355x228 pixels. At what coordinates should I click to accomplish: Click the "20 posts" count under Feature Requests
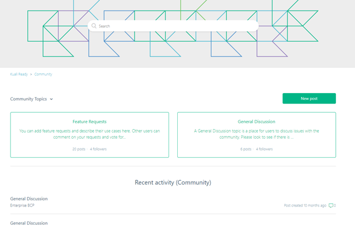tap(78, 149)
